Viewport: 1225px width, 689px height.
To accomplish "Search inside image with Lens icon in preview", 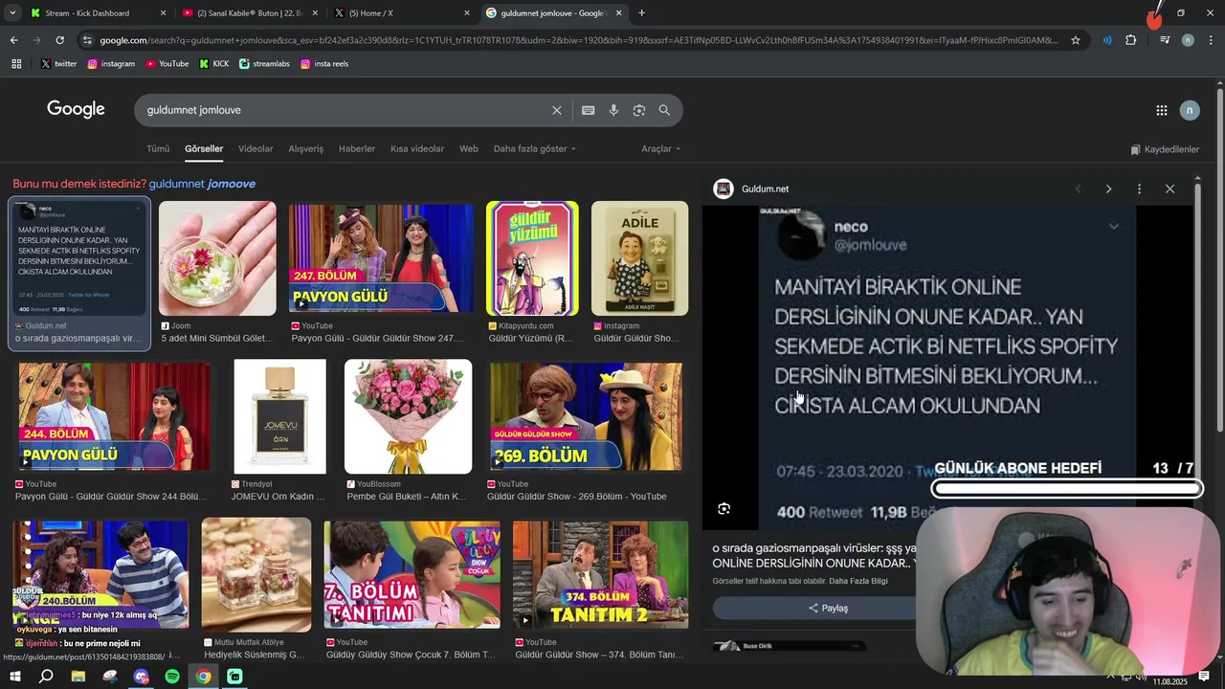I will [724, 509].
